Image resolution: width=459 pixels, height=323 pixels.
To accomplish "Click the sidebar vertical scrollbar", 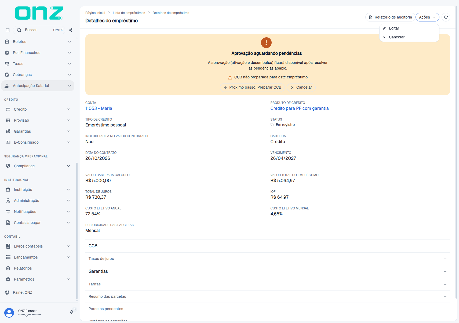I will tap(77, 231).
